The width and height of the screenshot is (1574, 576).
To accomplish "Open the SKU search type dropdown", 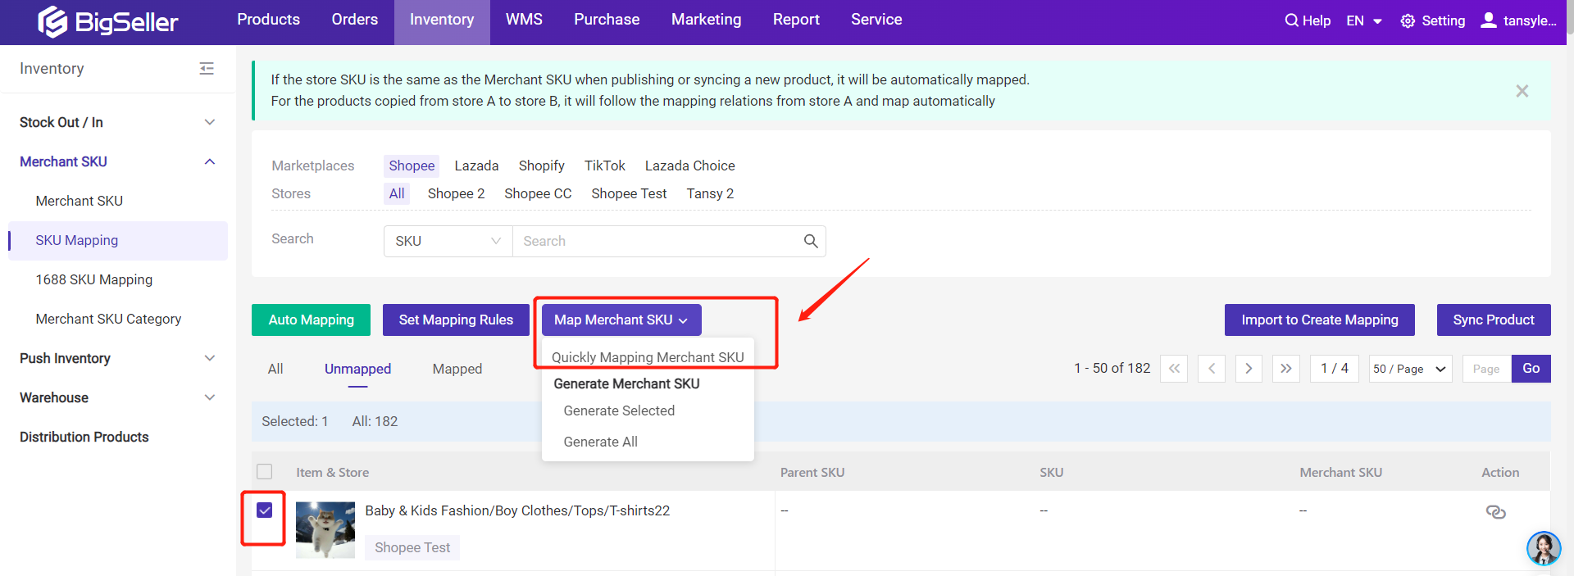I will coord(448,241).
